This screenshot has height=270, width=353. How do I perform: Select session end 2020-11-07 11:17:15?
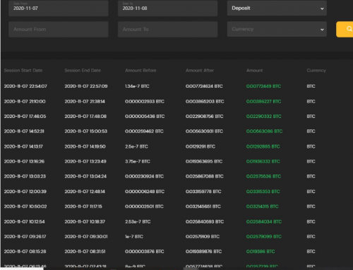[x=83, y=206]
